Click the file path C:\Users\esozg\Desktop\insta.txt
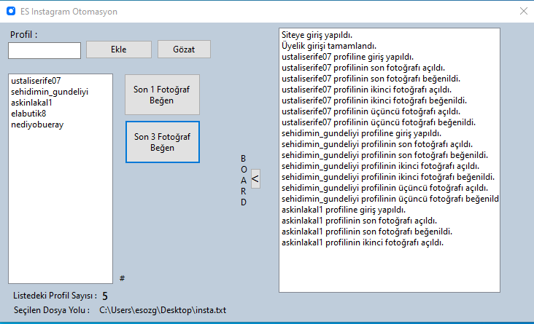This screenshot has width=534, height=324. pyautogui.click(x=163, y=310)
